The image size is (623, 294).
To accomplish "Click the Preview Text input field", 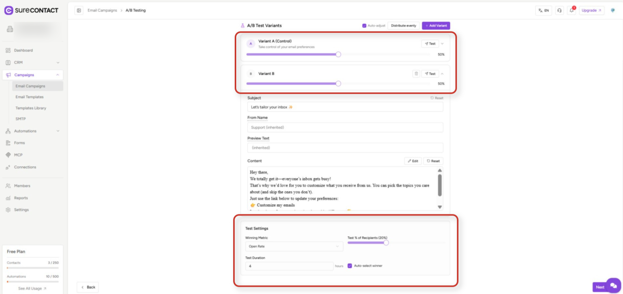I will click(x=345, y=148).
